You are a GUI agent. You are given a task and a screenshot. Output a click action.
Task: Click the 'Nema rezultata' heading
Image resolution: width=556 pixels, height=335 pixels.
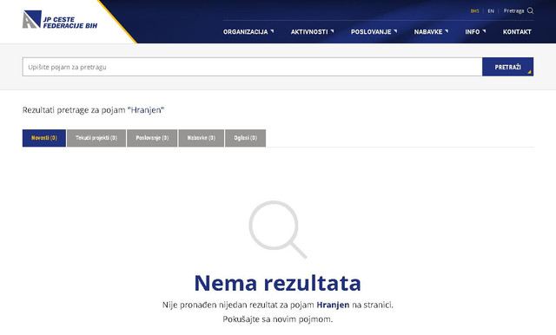[278, 283]
